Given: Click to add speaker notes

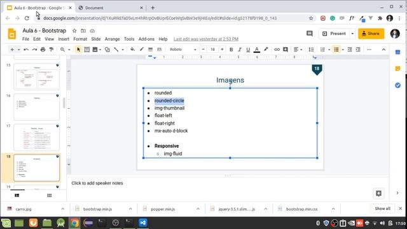Looking at the screenshot, I should [97, 183].
